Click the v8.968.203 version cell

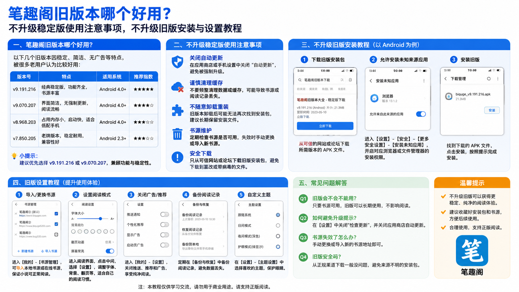pyautogui.click(x=25, y=122)
